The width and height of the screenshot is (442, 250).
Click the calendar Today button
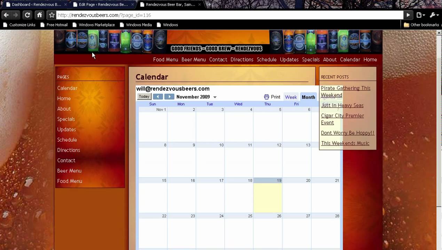point(144,97)
